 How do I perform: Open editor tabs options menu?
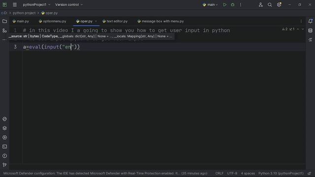click(301, 21)
